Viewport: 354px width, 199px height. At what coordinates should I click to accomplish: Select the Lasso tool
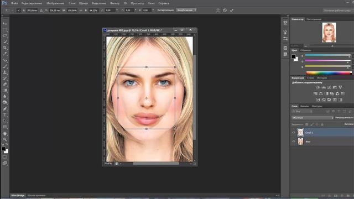[x=5, y=35]
